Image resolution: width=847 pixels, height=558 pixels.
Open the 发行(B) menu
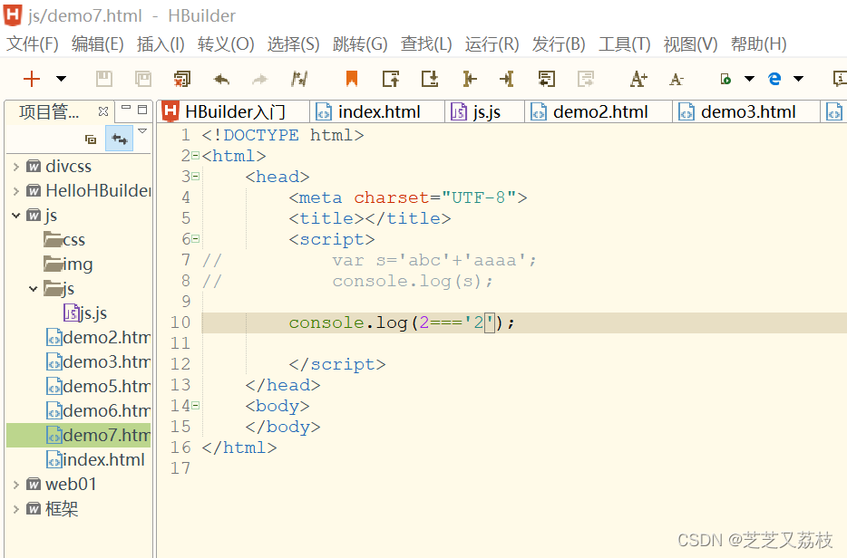pyautogui.click(x=559, y=43)
